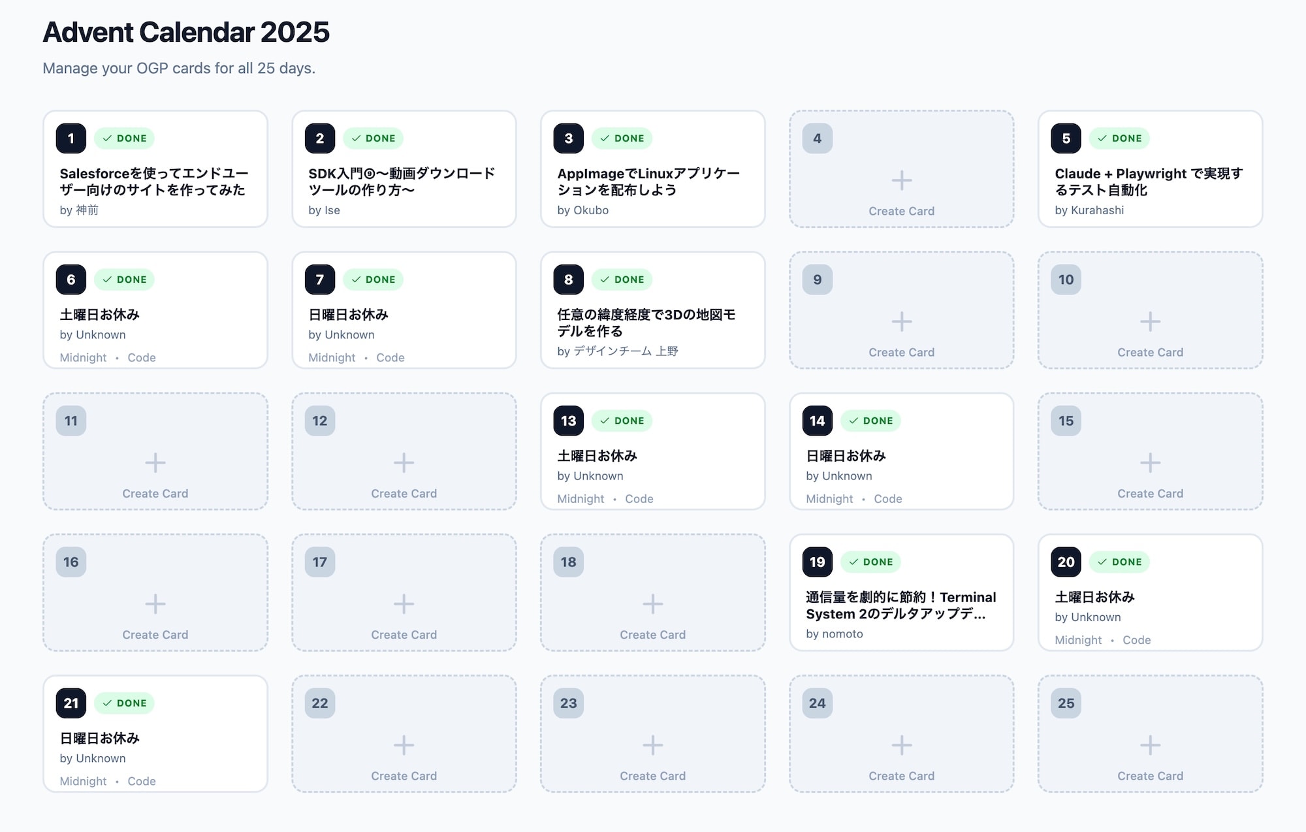Click Create Card label for day 12
Screen dimensions: 1306x832
[404, 494]
